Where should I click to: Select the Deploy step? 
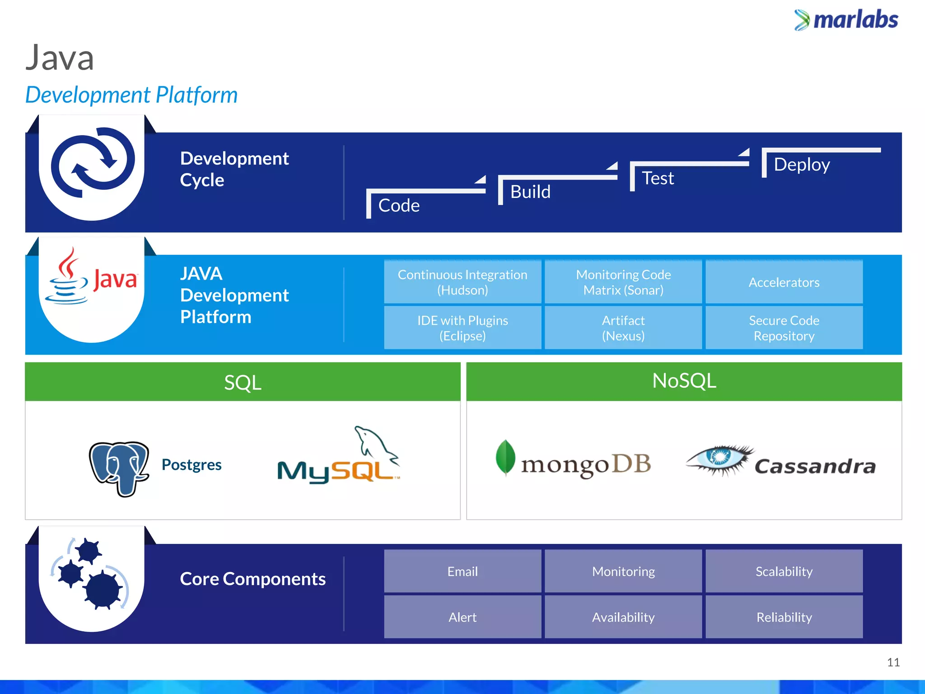click(802, 165)
